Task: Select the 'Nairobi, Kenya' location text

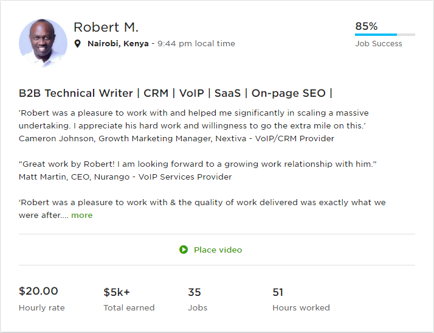Action: coord(118,44)
